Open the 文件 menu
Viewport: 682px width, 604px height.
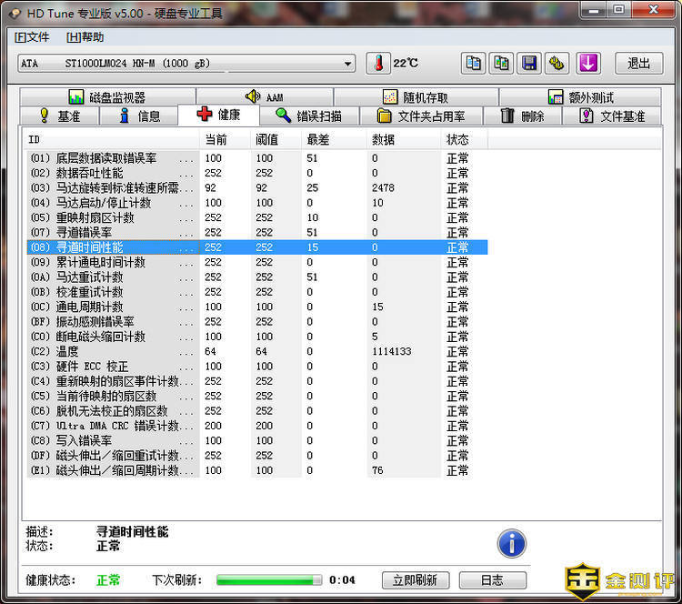(x=32, y=37)
